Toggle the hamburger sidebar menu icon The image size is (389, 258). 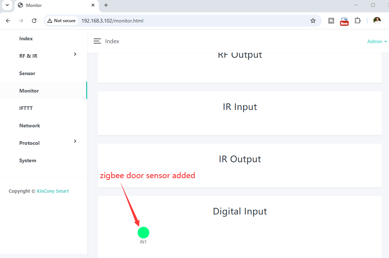97,41
